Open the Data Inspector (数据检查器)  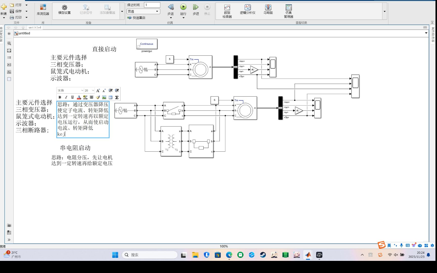227,11
